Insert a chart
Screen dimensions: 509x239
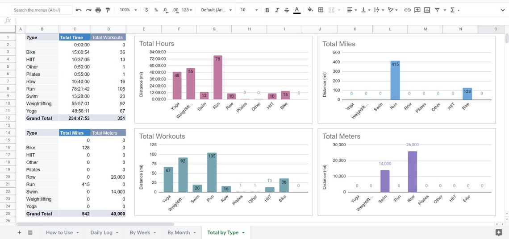[427, 10]
